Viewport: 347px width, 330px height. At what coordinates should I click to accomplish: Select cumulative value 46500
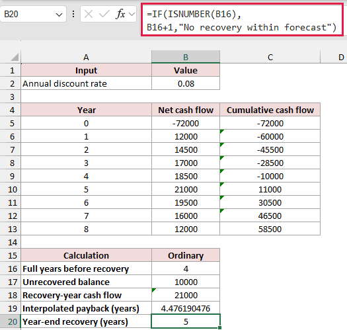pos(270,216)
